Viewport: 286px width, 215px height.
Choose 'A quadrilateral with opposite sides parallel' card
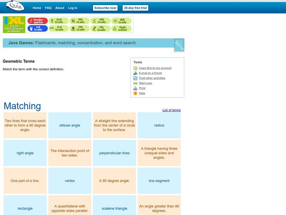tap(70, 205)
